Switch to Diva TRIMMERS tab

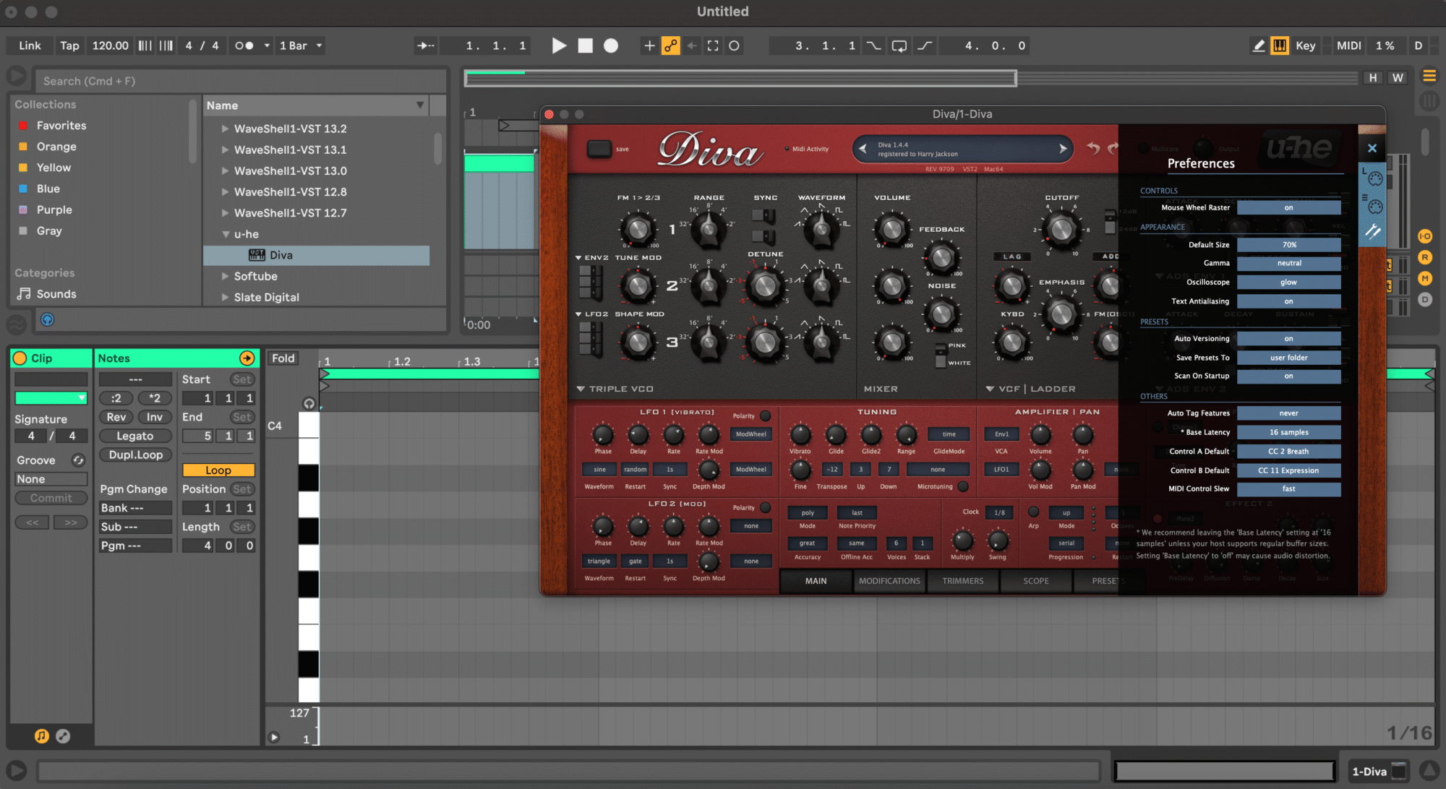tap(963, 581)
